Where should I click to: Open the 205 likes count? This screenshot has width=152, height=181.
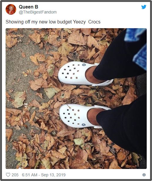(x=15, y=175)
